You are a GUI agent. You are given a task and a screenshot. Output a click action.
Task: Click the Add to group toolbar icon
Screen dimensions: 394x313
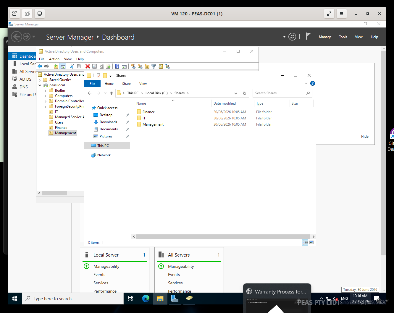coord(167,67)
